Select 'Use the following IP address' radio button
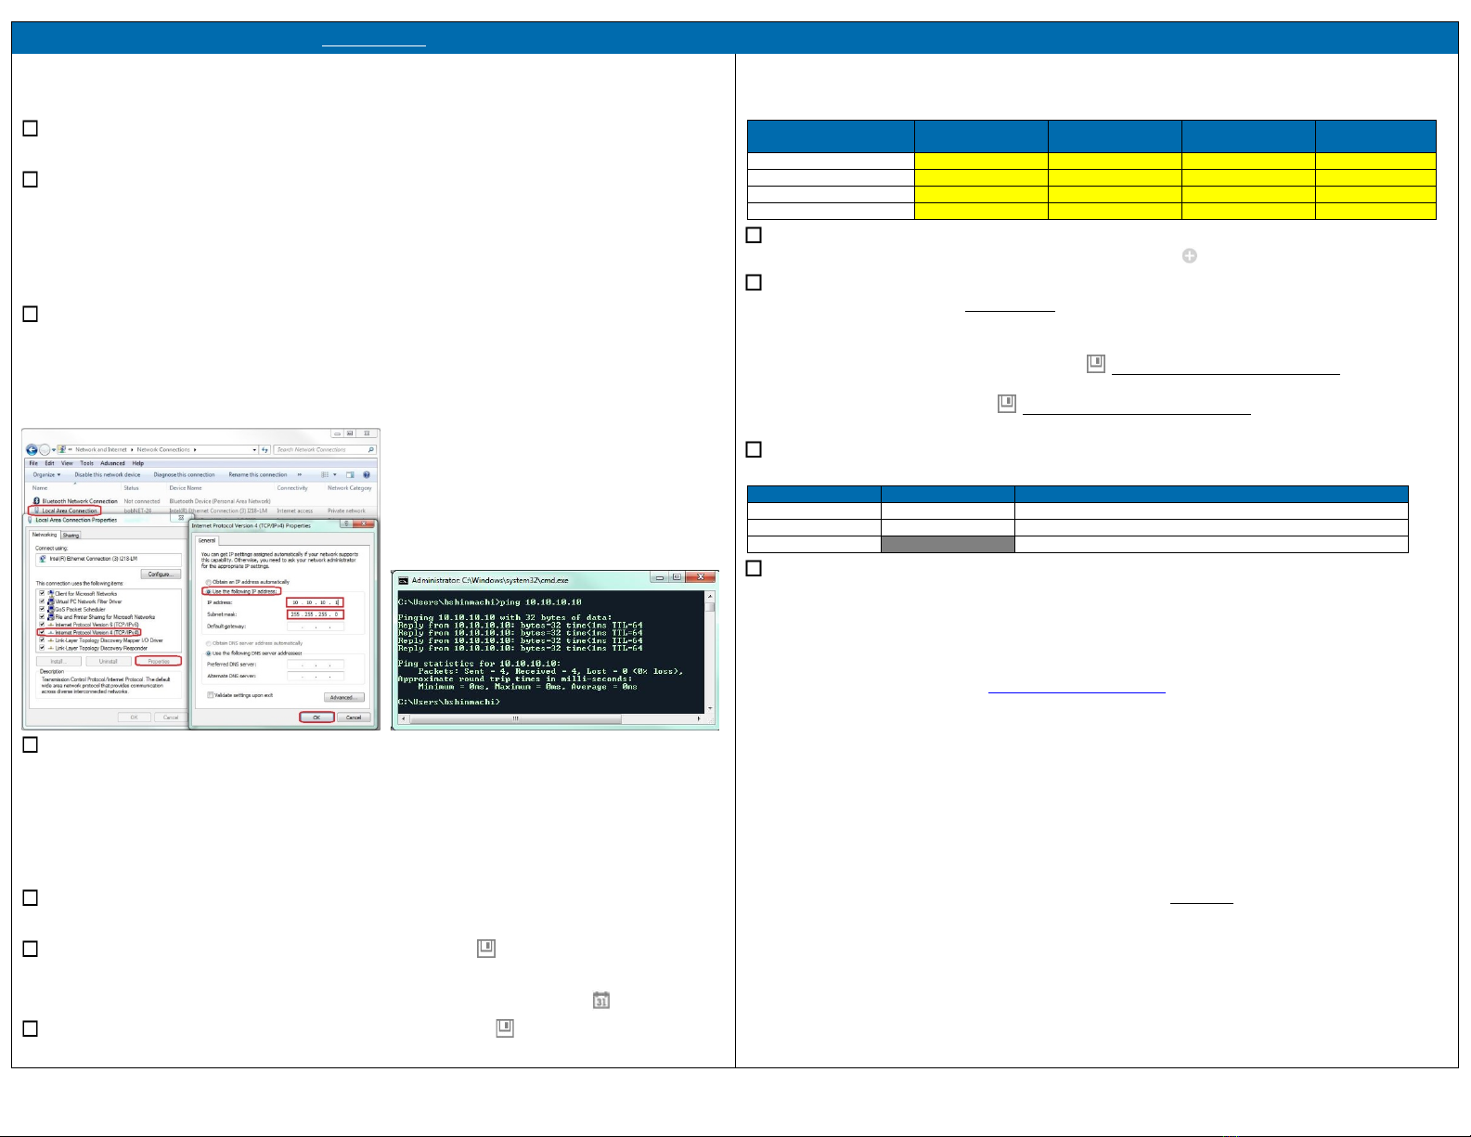Image resolution: width=1471 pixels, height=1137 pixels. tap(207, 591)
